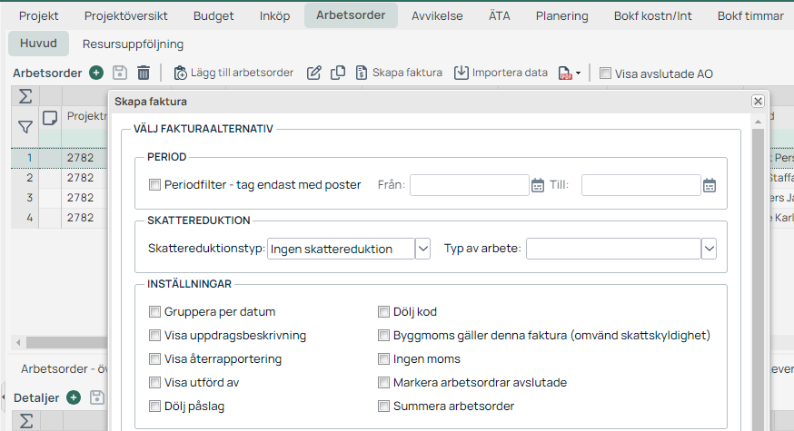Enable Periodfilter checkbox
This screenshot has height=431, width=794.
click(154, 185)
